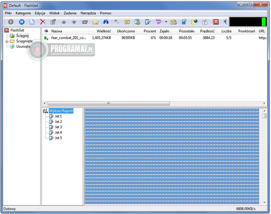Open the Kategorie menu
The width and height of the screenshot is (271, 214).
pos(23,13)
